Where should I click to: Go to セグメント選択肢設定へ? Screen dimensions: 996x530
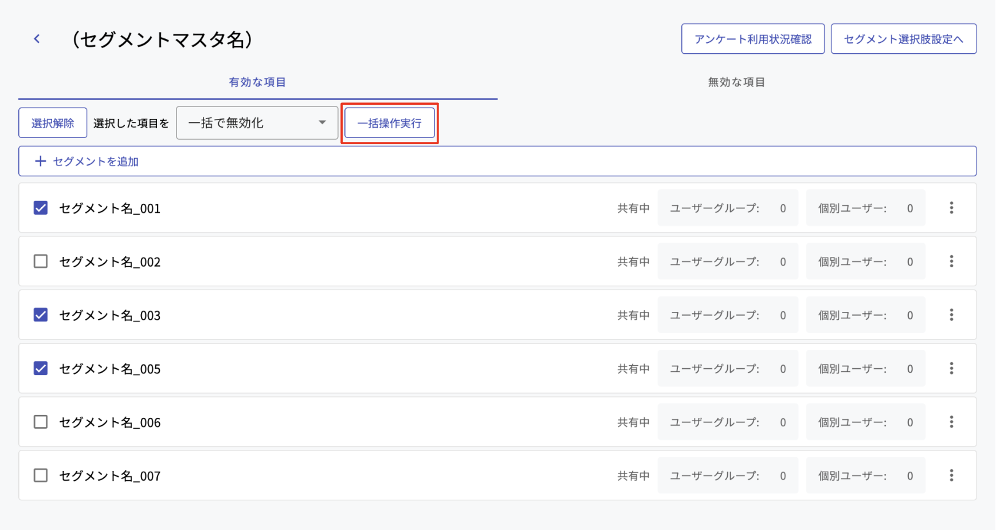point(904,39)
